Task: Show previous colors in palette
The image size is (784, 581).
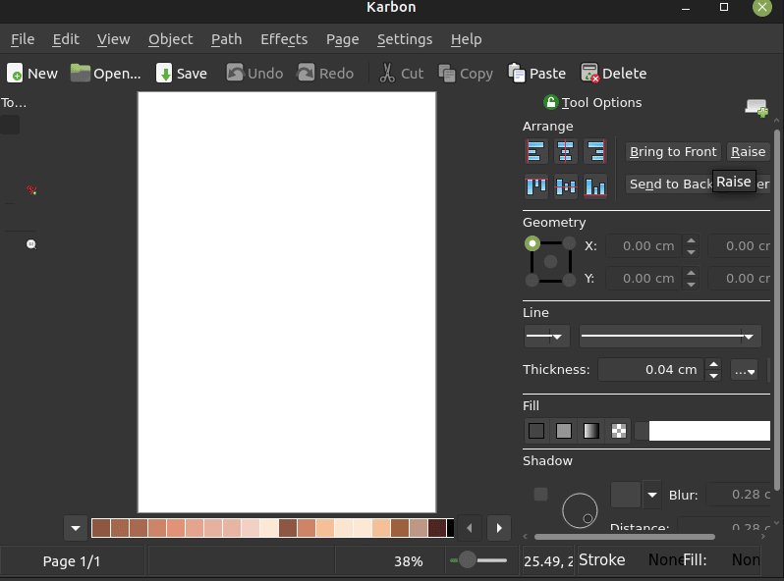Action: pos(469,528)
